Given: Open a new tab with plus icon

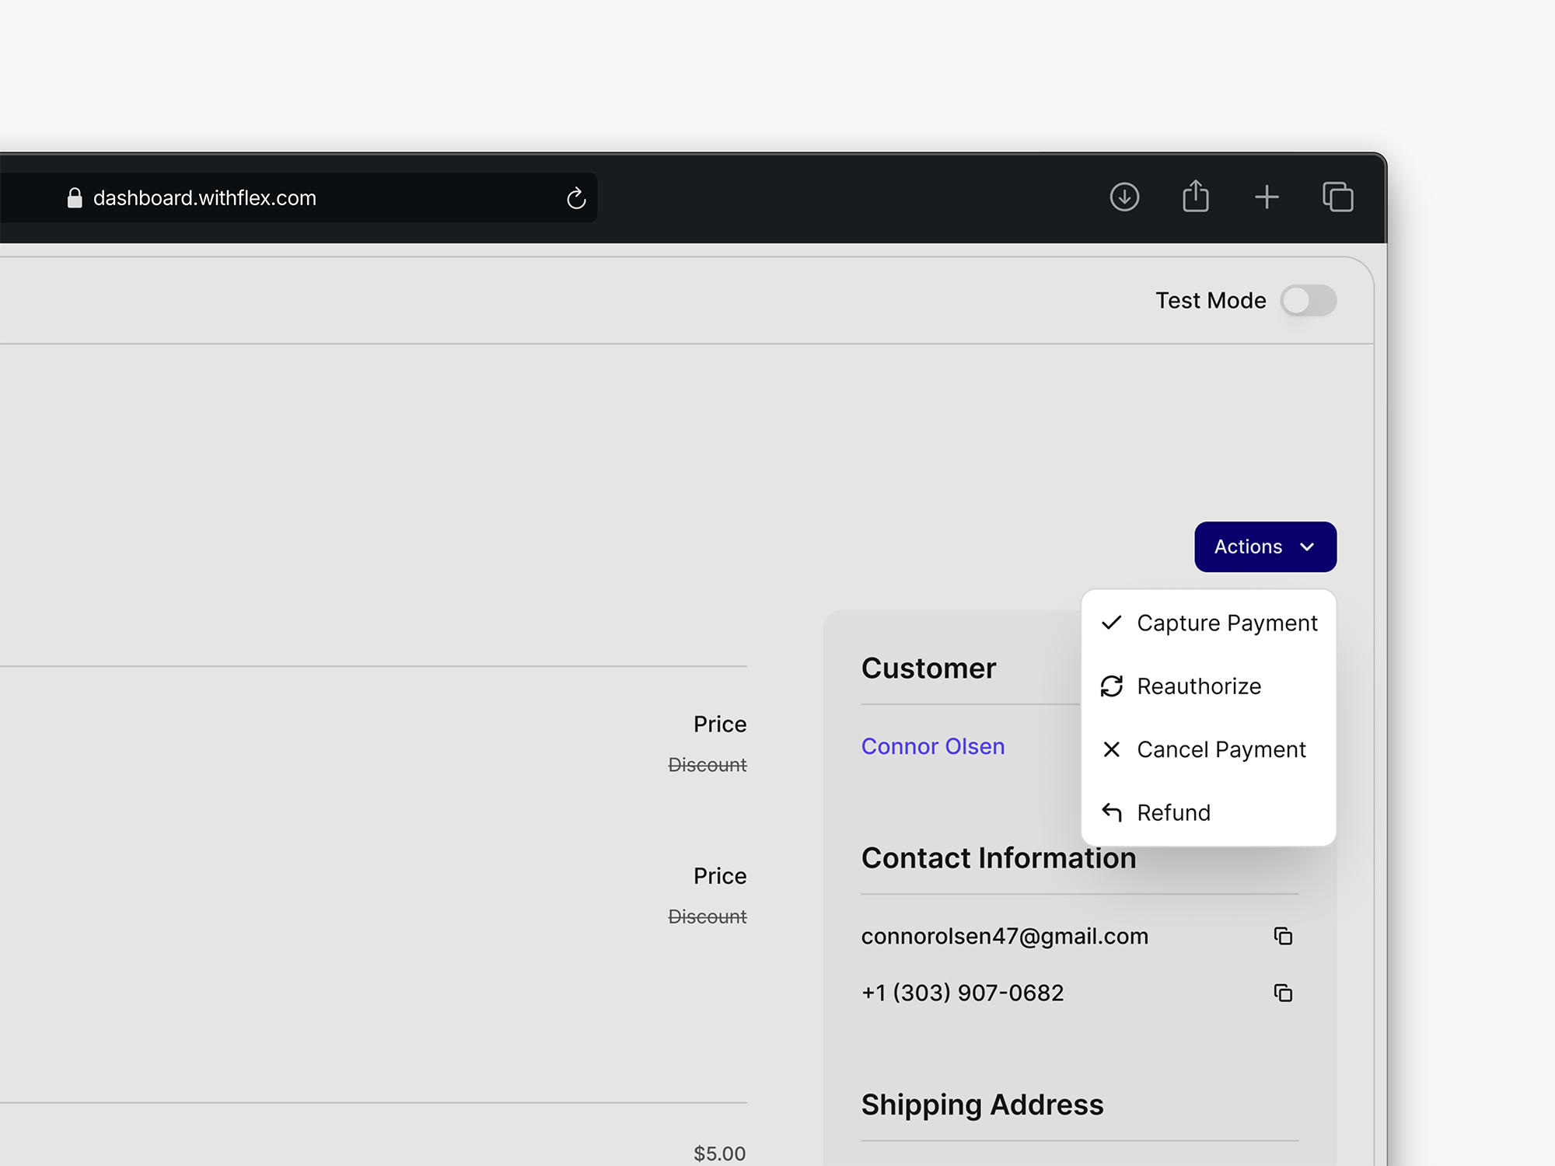Looking at the screenshot, I should (1267, 197).
